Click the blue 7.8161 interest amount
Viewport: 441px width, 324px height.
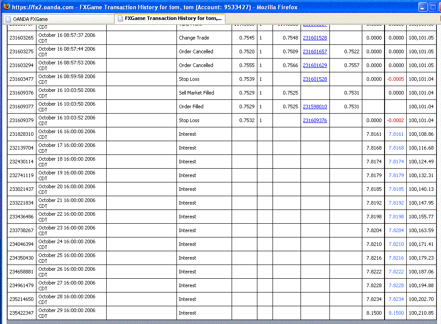click(x=396, y=134)
